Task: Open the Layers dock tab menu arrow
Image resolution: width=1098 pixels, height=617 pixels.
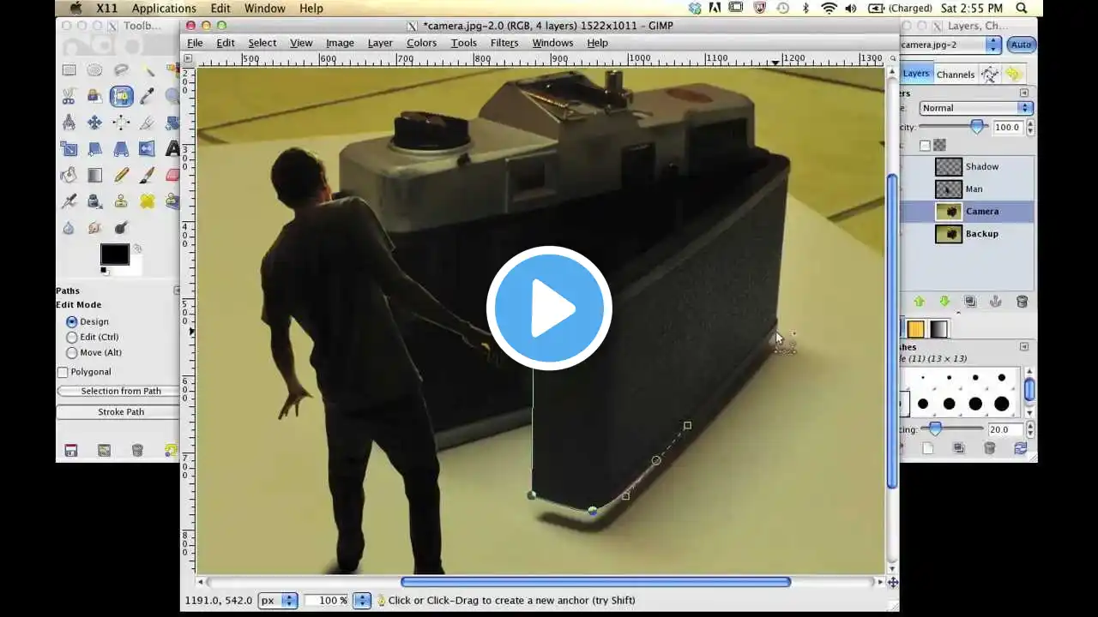Action: 1023,93
